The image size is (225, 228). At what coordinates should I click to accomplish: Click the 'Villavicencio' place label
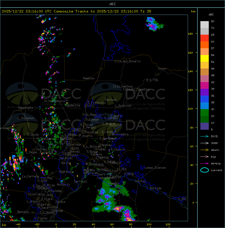pos(55,101)
